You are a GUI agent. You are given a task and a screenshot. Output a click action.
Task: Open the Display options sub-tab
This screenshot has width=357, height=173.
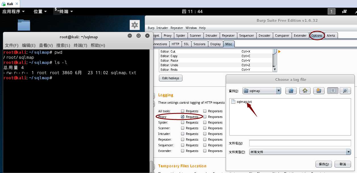pos(215,44)
